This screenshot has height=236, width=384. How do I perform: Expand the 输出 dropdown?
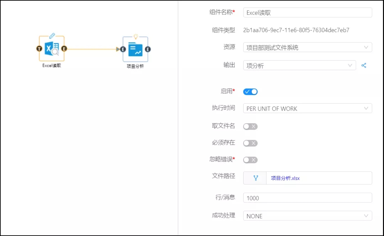[299, 66]
